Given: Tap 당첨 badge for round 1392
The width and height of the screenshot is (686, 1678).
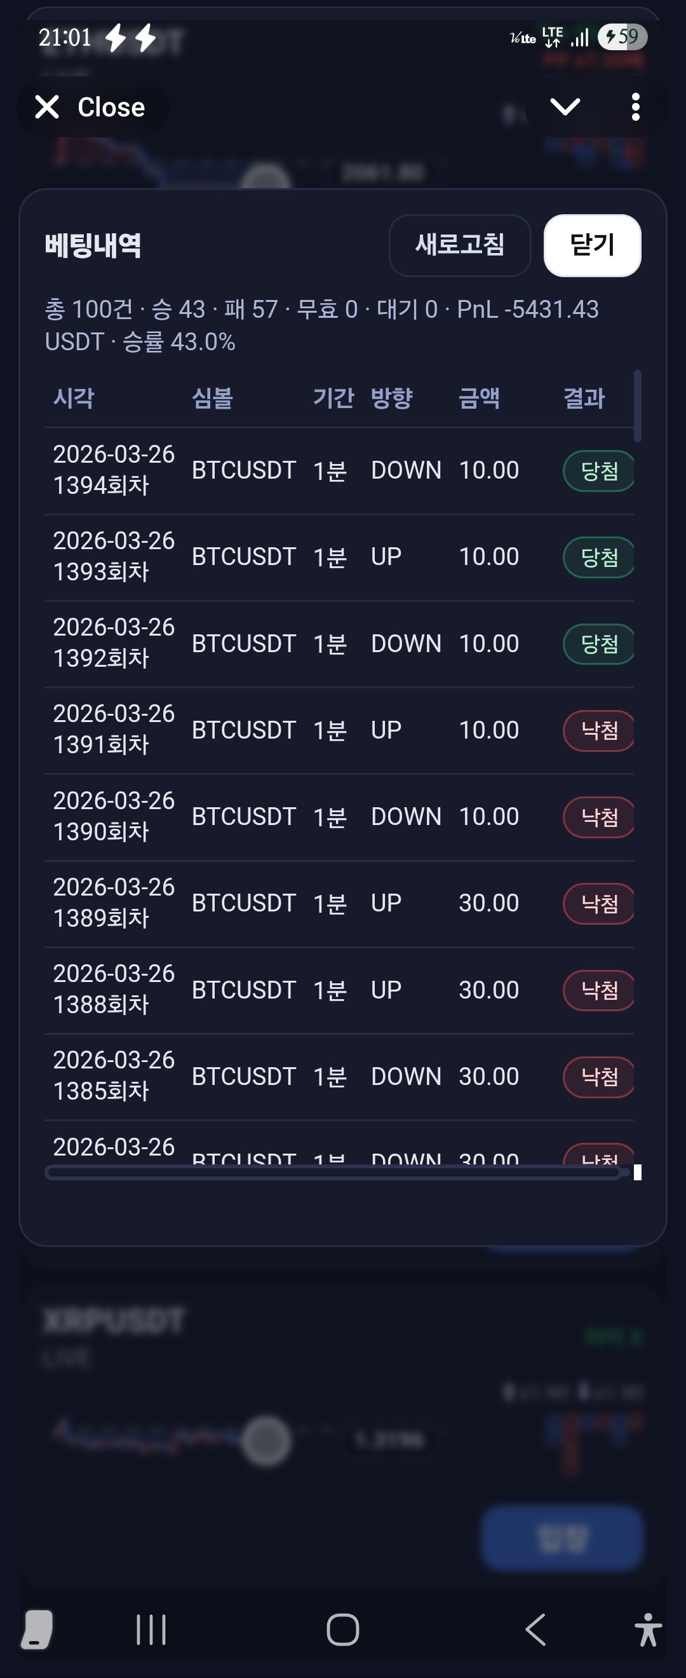Looking at the screenshot, I should pyautogui.click(x=598, y=644).
